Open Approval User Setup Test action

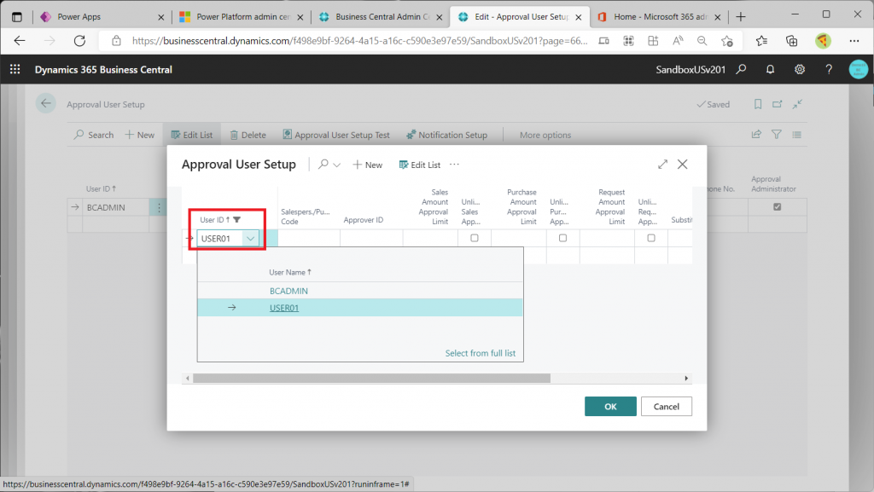point(336,135)
